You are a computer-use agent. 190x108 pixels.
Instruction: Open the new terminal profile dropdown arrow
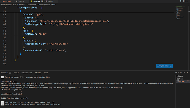click(x=178, y=73)
